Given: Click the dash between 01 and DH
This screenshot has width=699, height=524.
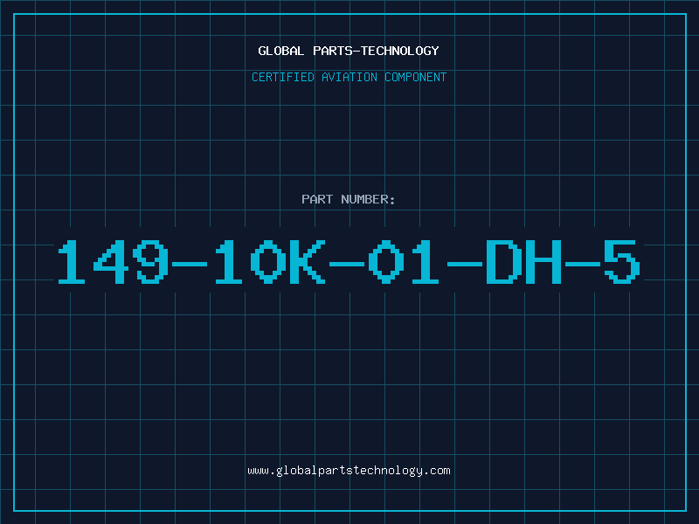Looking at the screenshot, I should (x=465, y=265).
